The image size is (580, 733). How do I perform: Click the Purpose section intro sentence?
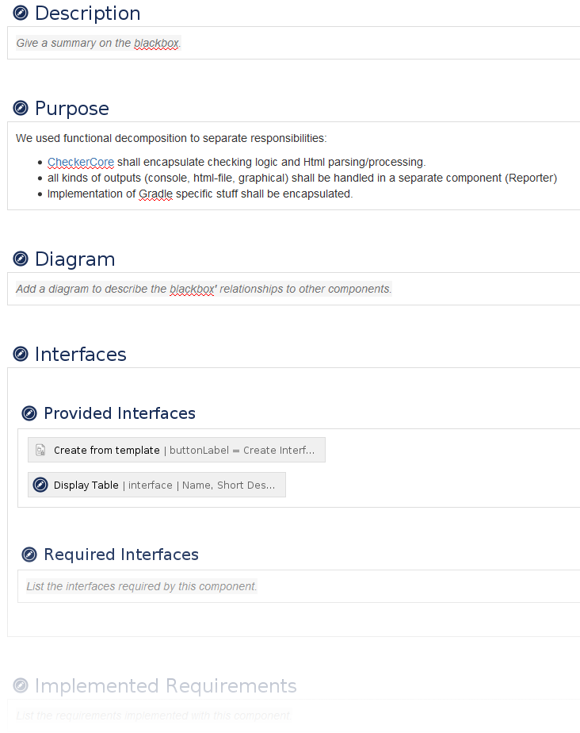[171, 138]
